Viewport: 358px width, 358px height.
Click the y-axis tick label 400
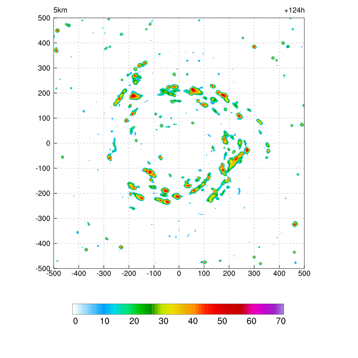(x=44, y=43)
